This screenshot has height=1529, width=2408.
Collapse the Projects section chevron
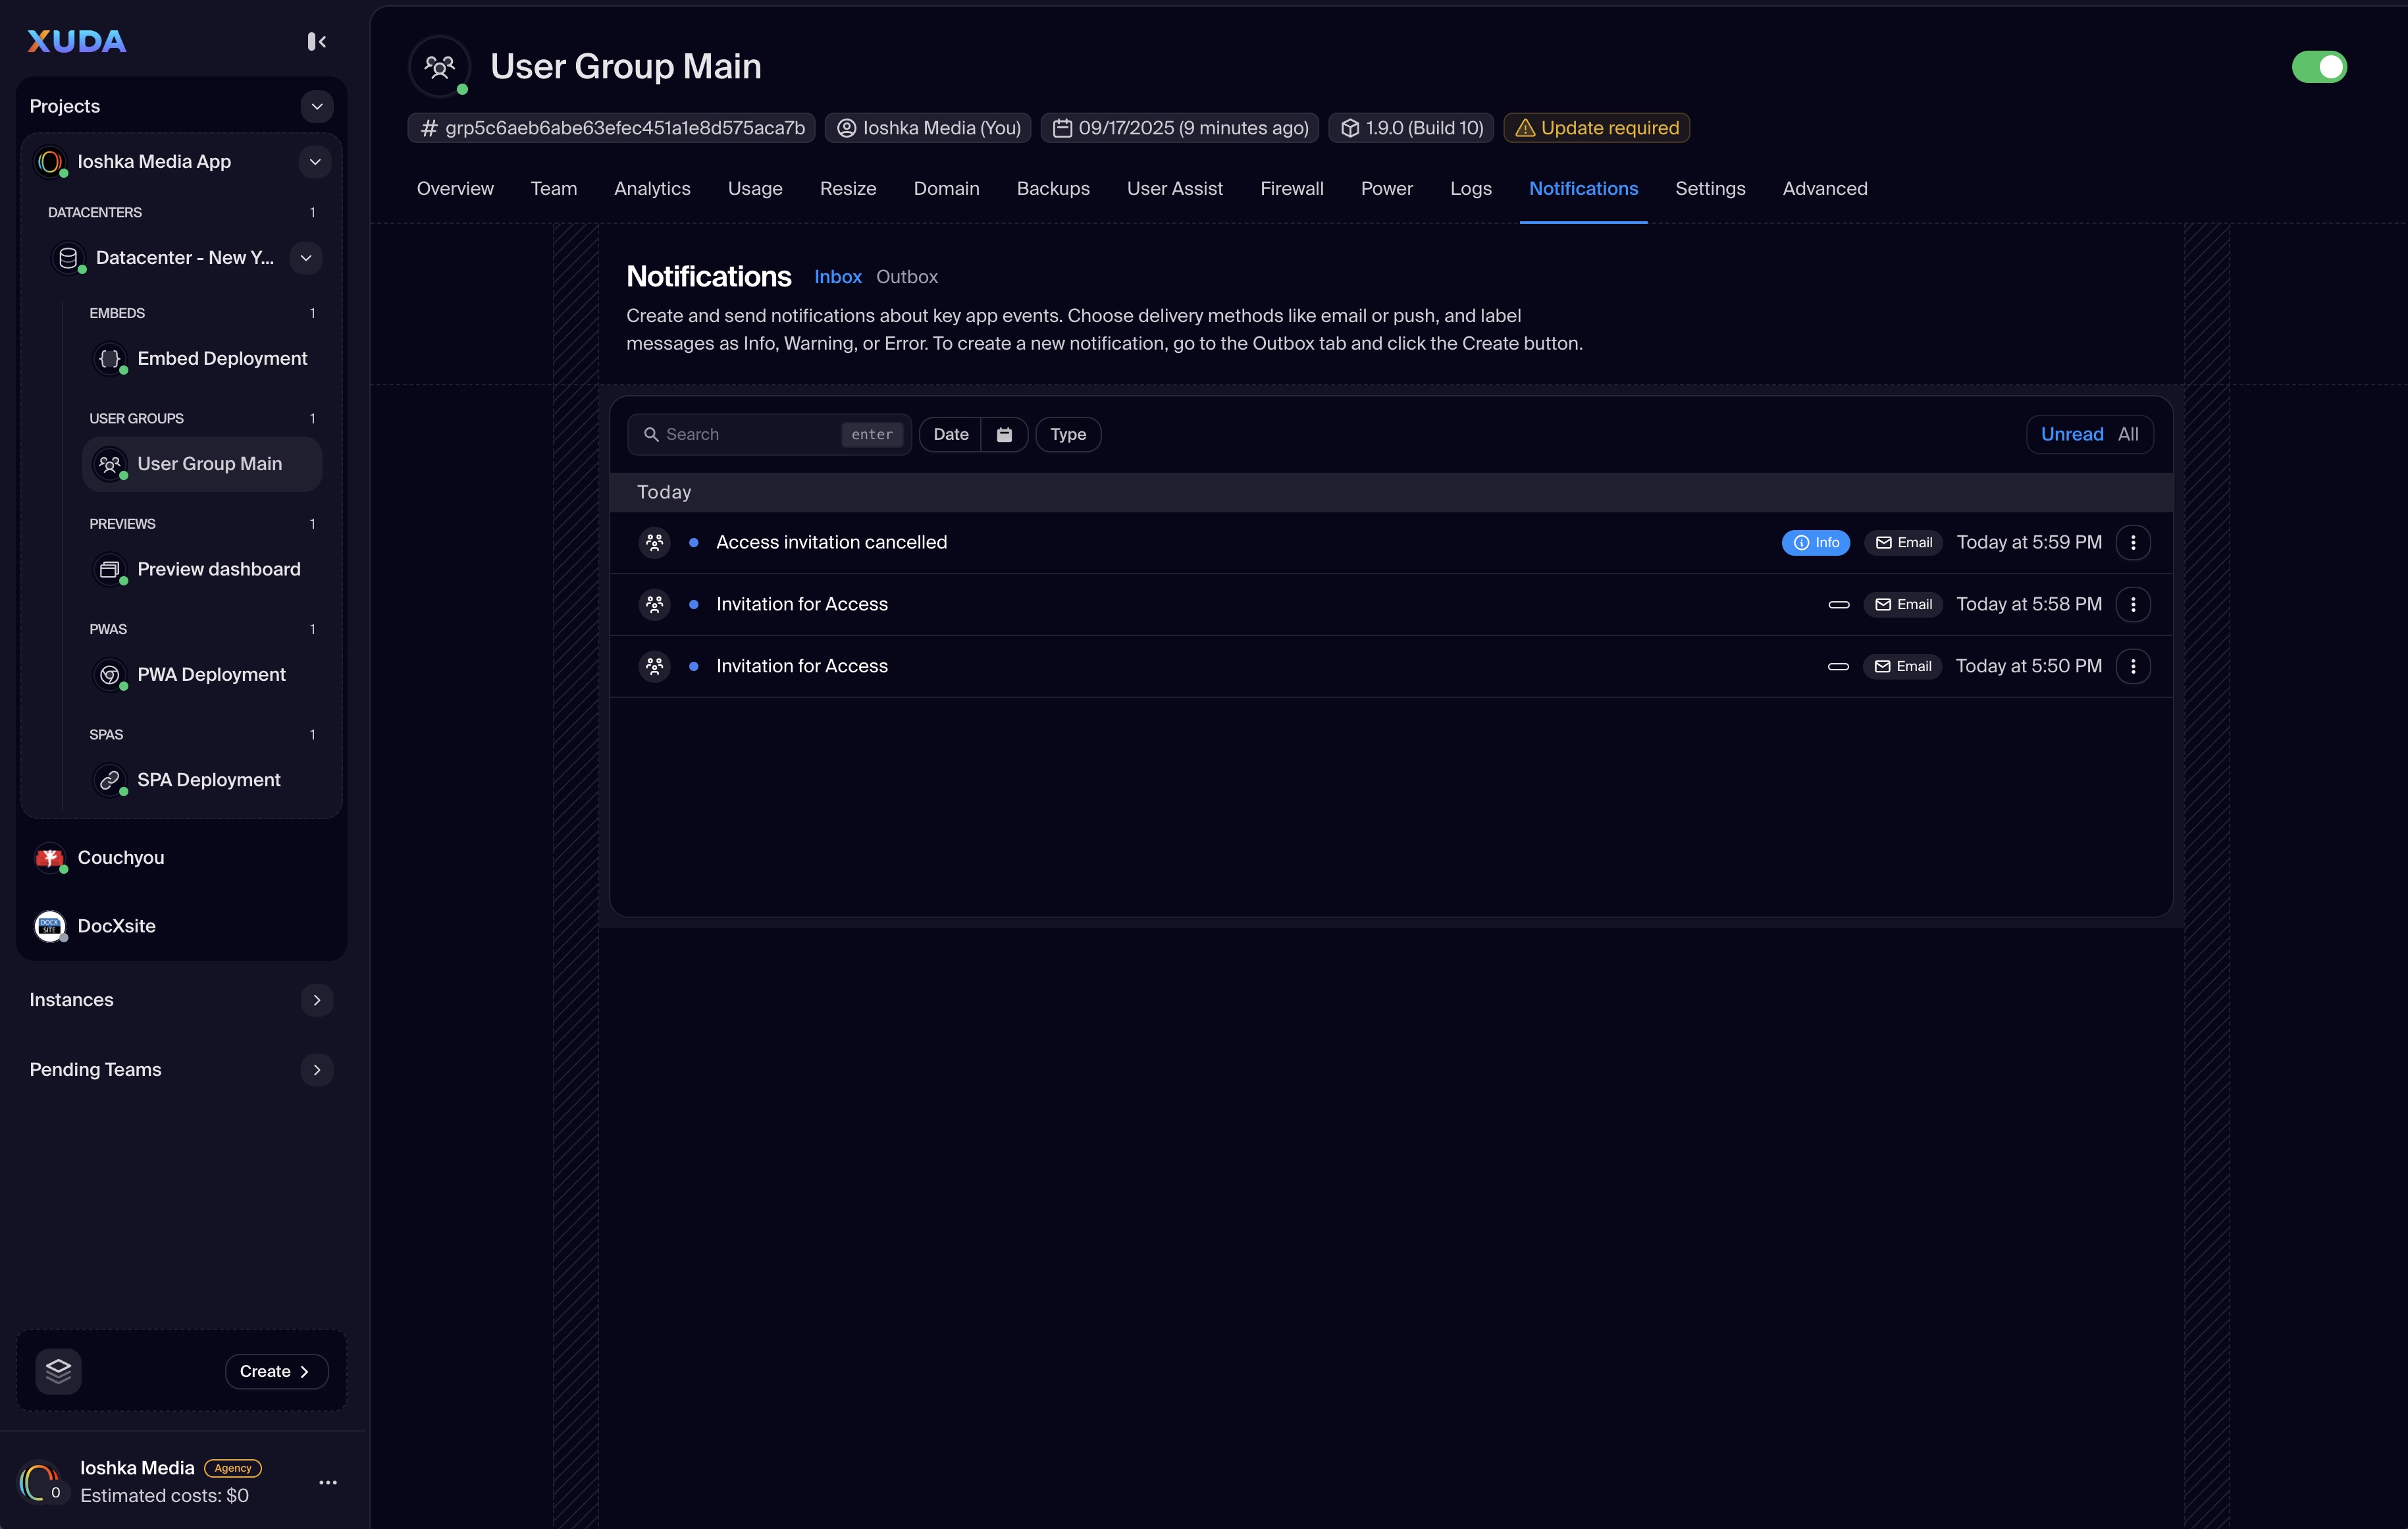pyautogui.click(x=317, y=106)
